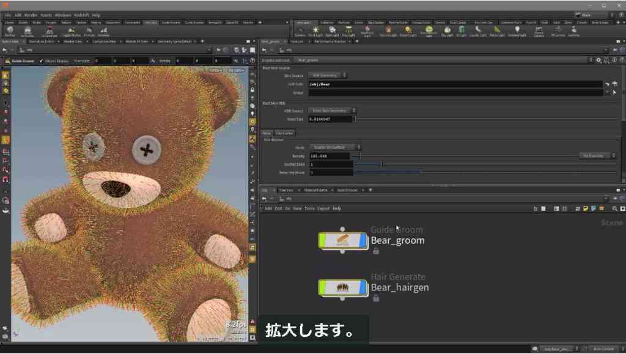Open the Persp viewport menu
The height and width of the screenshot is (354, 626).
click(x=216, y=71)
